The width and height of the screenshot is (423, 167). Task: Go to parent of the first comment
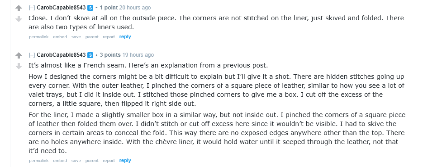pos(92,37)
